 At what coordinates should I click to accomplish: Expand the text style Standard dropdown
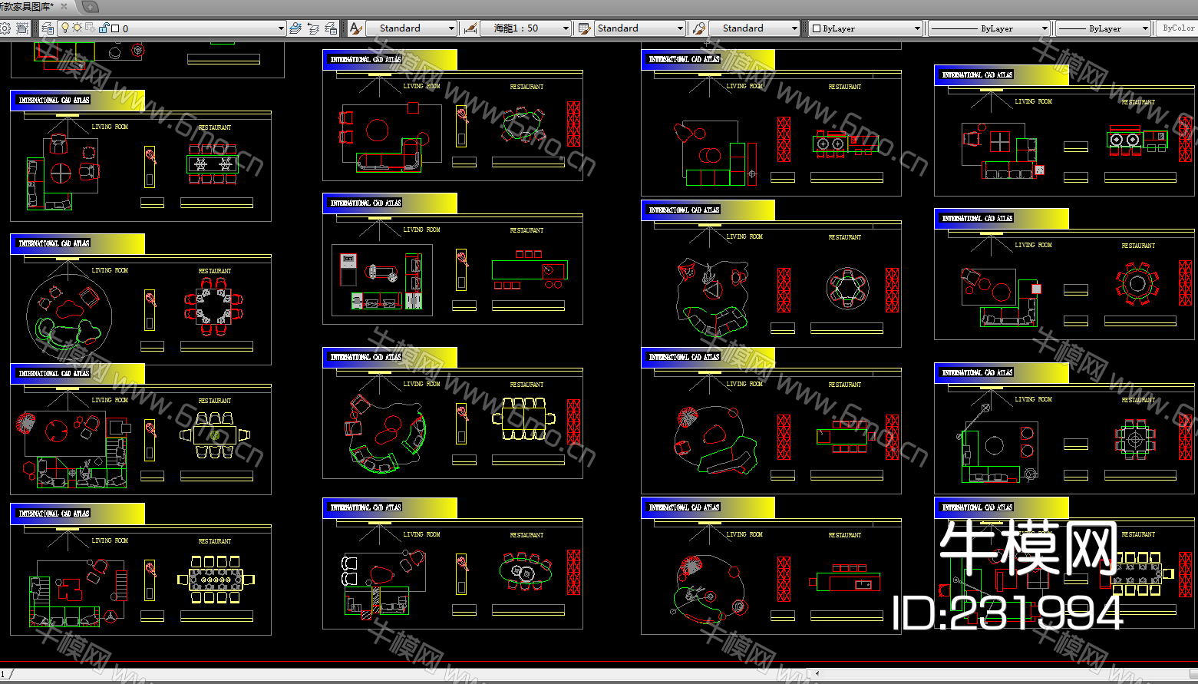point(452,28)
